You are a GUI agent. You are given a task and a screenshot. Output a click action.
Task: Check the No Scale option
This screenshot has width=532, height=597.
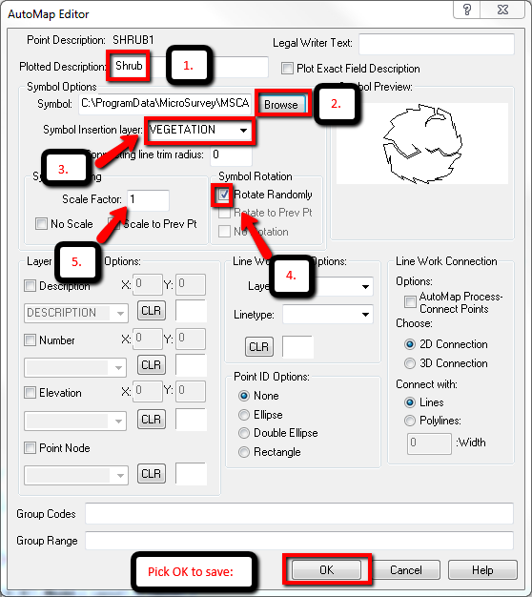(41, 223)
